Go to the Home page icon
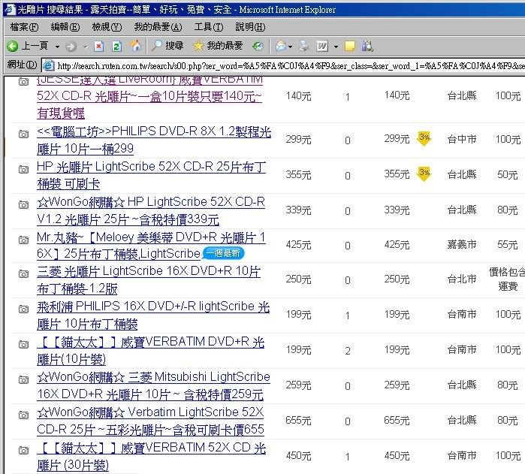Viewport: 525px width, 474px height. tap(136, 46)
